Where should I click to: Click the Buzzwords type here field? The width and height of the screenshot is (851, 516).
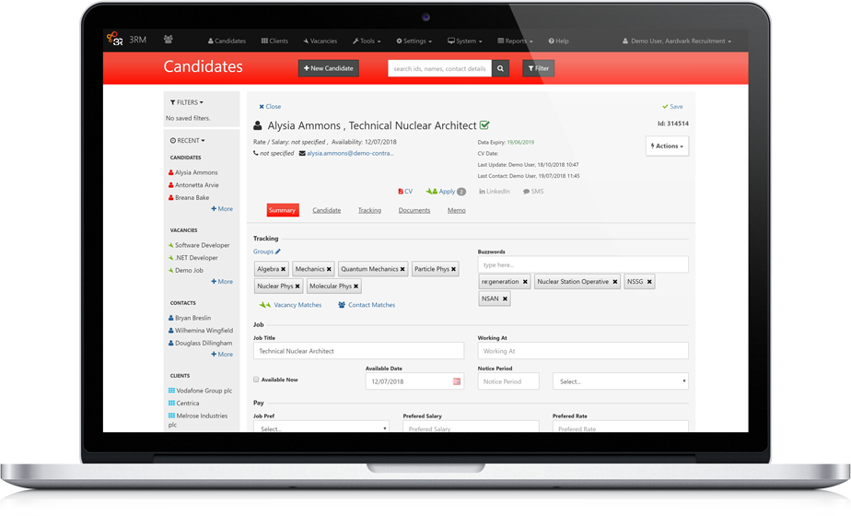click(x=583, y=264)
